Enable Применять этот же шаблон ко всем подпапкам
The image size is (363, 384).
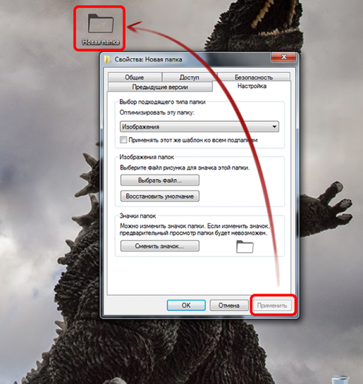(x=123, y=140)
